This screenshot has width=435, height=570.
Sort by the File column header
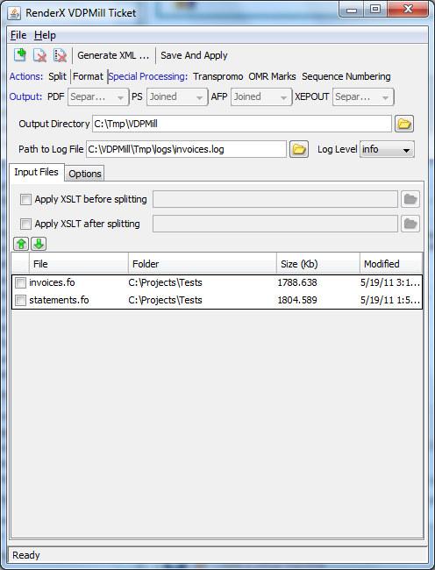click(x=79, y=264)
